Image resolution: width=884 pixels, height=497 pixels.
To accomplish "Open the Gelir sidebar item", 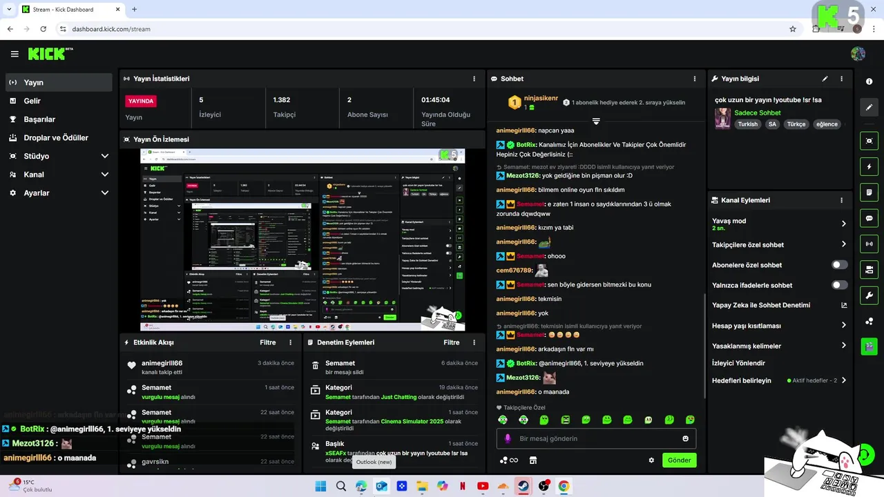I will (x=59, y=101).
